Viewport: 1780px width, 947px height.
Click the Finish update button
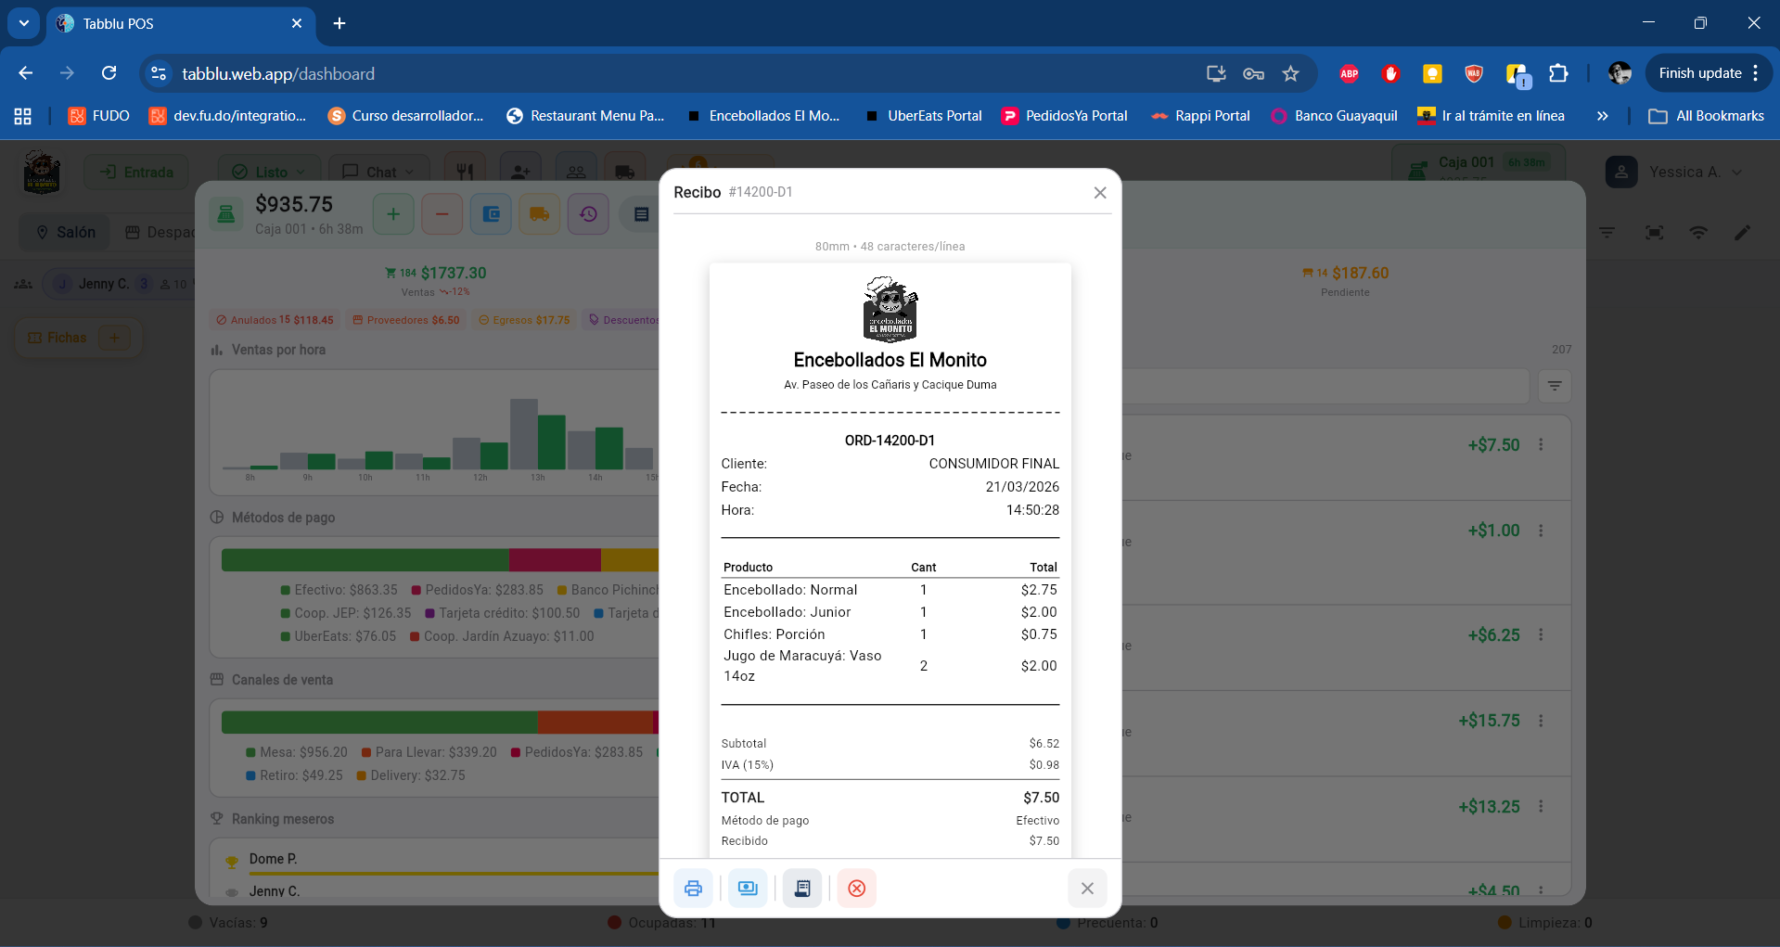[1699, 73]
